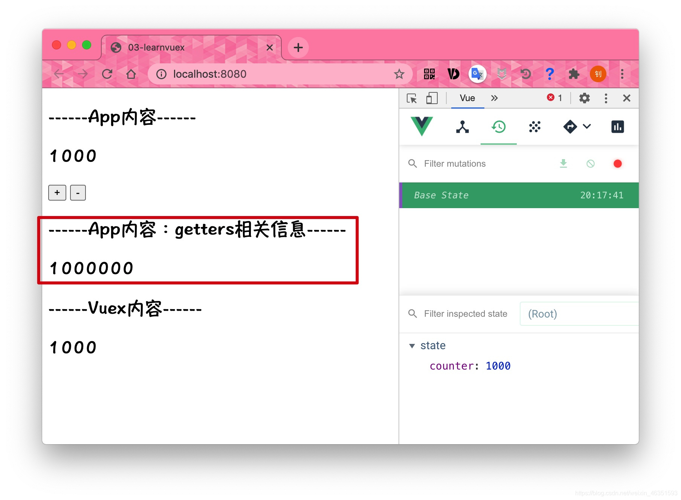Bookmark this page with the star icon
The width and height of the screenshot is (681, 500).
coord(399,74)
